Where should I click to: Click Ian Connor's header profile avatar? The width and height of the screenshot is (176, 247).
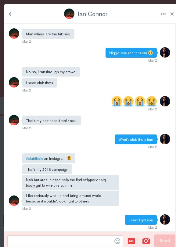coord(69,14)
